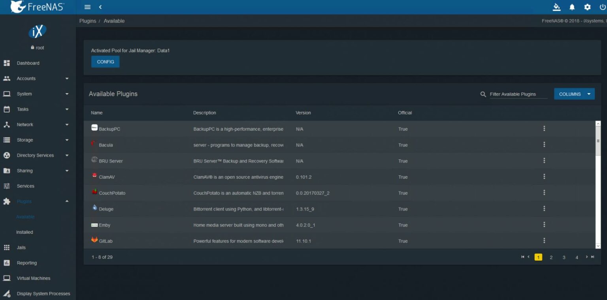Open the Dashboard page
The height and width of the screenshot is (300, 607).
(x=38, y=63)
